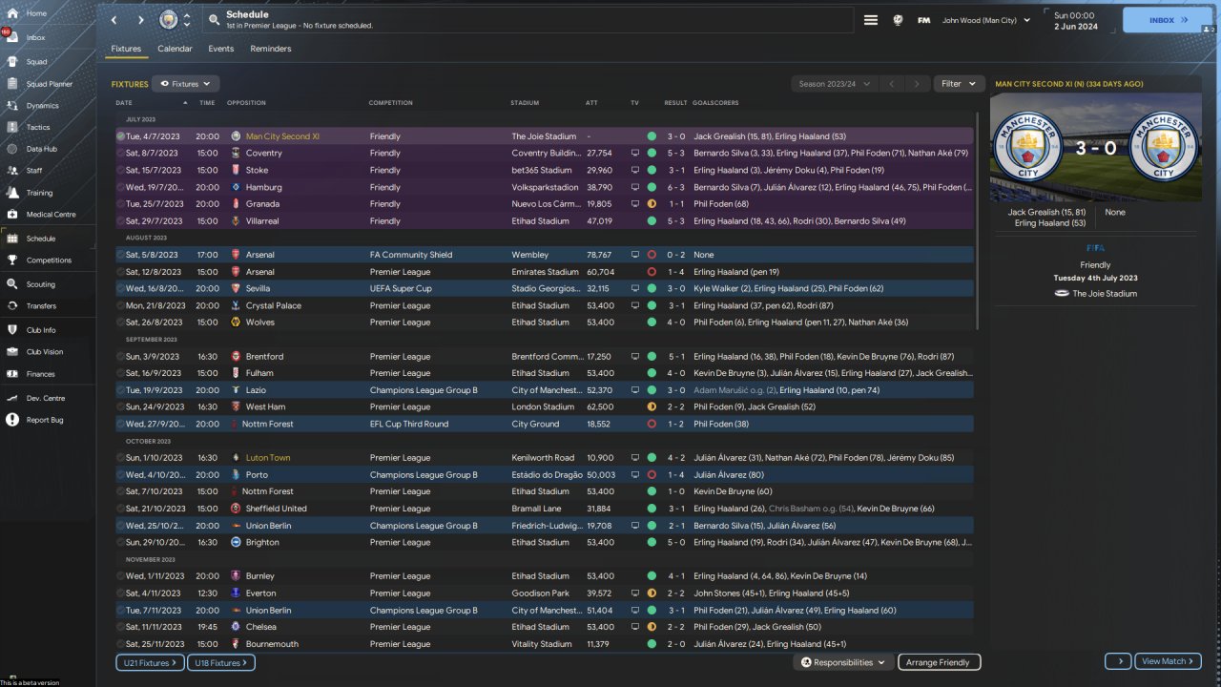The width and height of the screenshot is (1221, 687).
Task: Open U21 Fixtures
Action: [x=148, y=662]
